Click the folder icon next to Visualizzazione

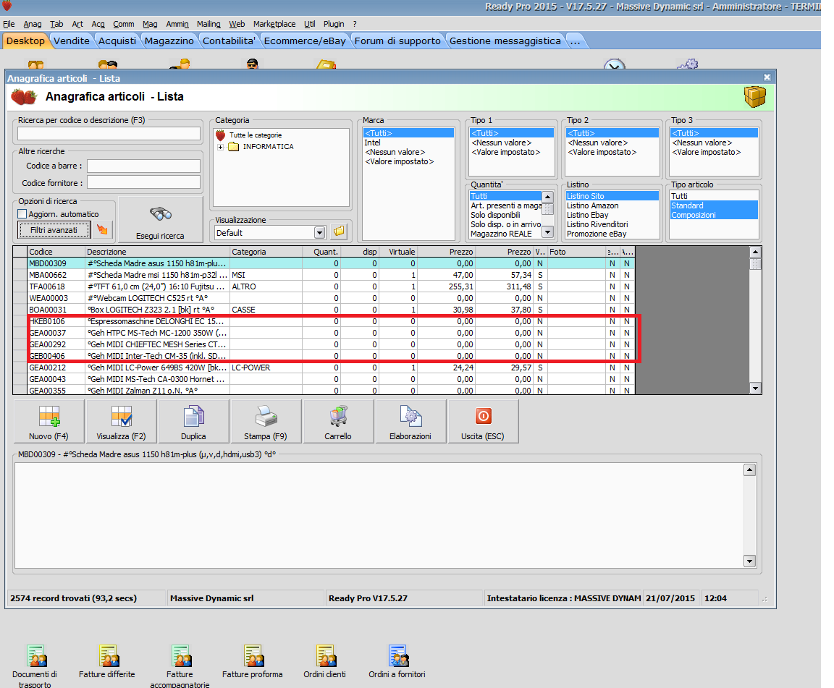[339, 232]
